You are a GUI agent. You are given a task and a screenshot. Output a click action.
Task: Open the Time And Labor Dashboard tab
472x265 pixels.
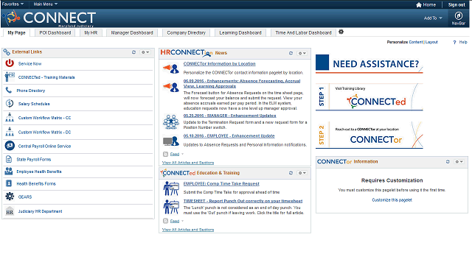[303, 32]
